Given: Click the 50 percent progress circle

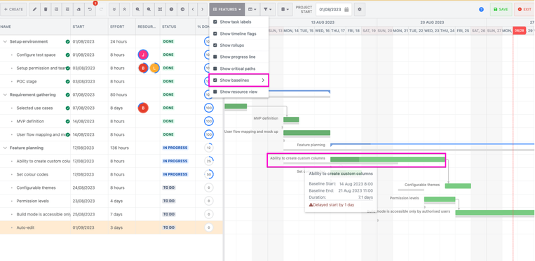Looking at the screenshot, I should pyautogui.click(x=209, y=174).
